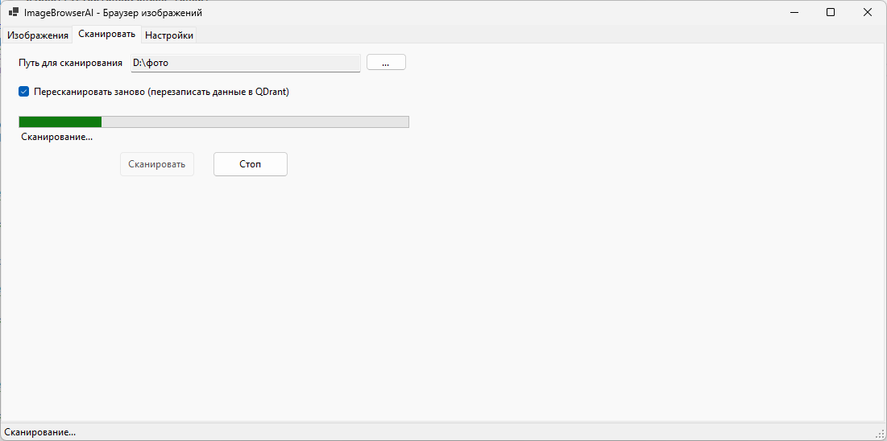The width and height of the screenshot is (887, 441).
Task: Click the gray unfilled part of progress bar
Action: coord(255,122)
